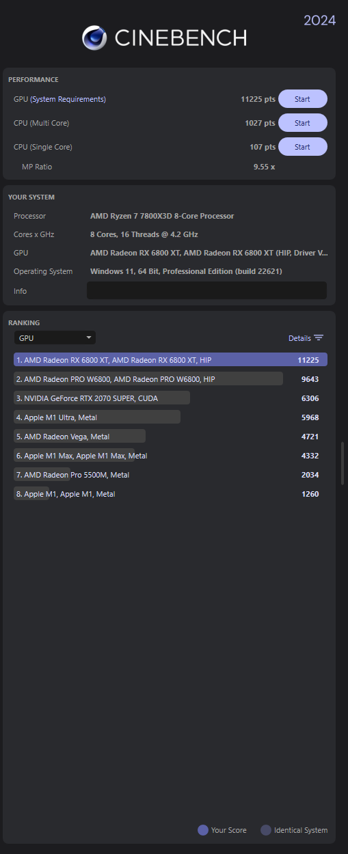Start the CPU Single Core benchmark
This screenshot has height=854, width=348.
302,147
